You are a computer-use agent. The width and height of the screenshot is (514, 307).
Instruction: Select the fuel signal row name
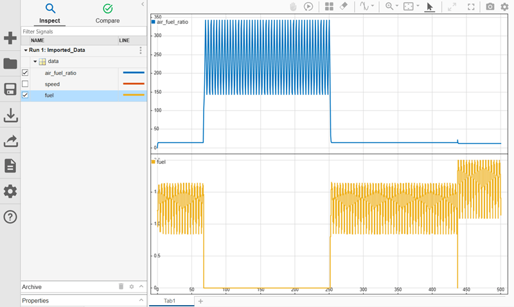click(49, 95)
